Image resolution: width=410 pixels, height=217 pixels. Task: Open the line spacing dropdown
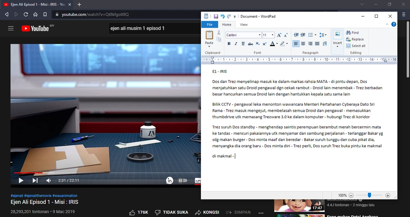coord(323,34)
